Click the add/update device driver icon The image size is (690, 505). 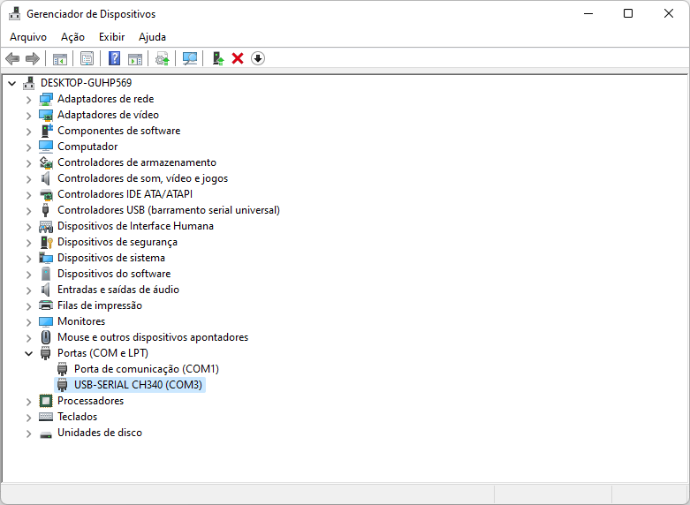(x=218, y=58)
